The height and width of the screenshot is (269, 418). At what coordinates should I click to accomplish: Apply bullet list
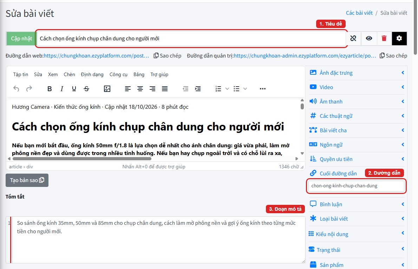point(236,89)
